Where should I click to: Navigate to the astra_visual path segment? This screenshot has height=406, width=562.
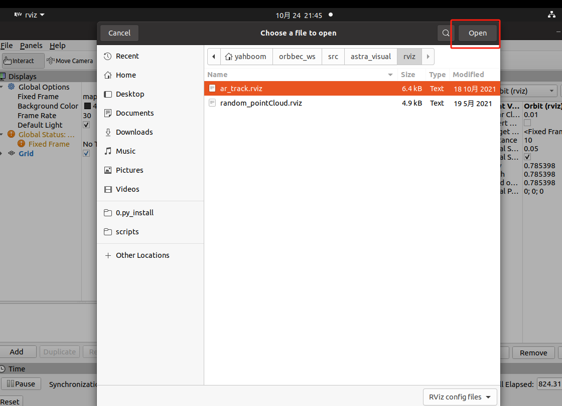pos(371,57)
